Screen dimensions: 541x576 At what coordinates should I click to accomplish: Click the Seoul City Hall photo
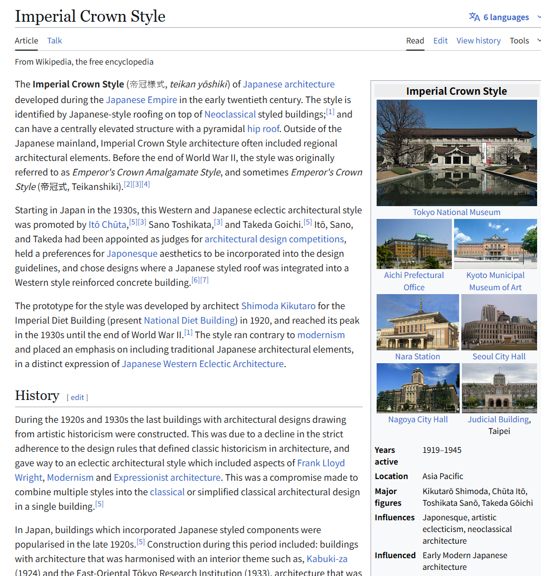pos(499,322)
